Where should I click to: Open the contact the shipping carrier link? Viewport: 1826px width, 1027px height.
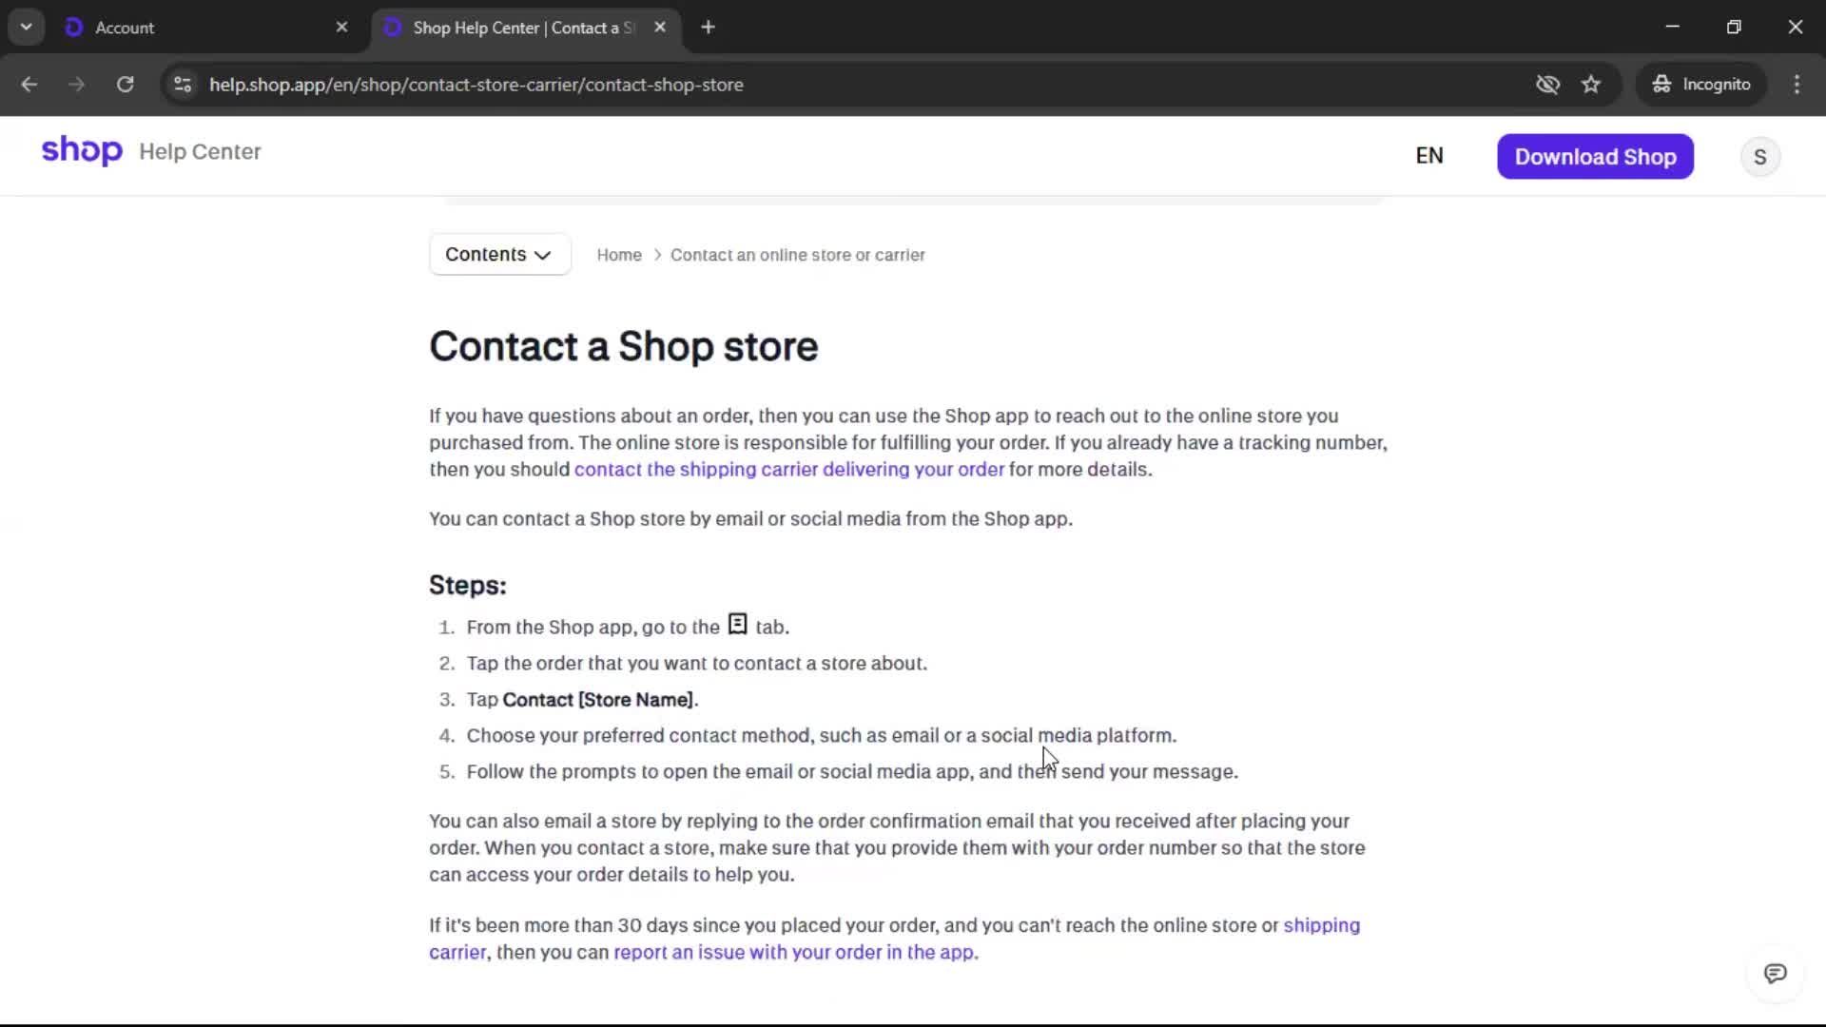[788, 470]
